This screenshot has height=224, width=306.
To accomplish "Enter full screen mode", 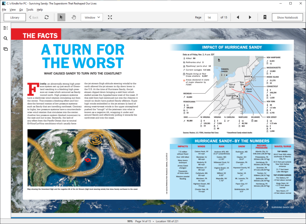I will (x=110, y=17).
